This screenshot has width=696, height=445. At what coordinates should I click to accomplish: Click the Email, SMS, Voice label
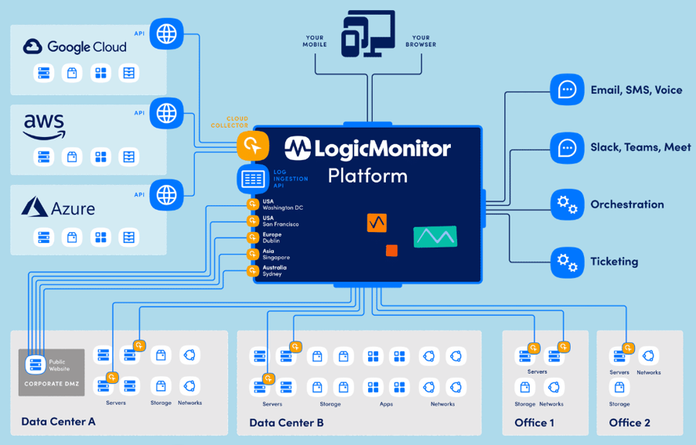click(636, 90)
